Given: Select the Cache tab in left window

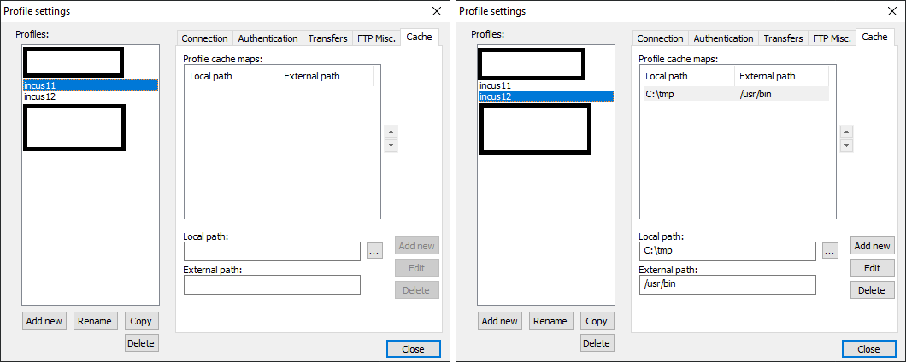Looking at the screenshot, I should point(419,37).
